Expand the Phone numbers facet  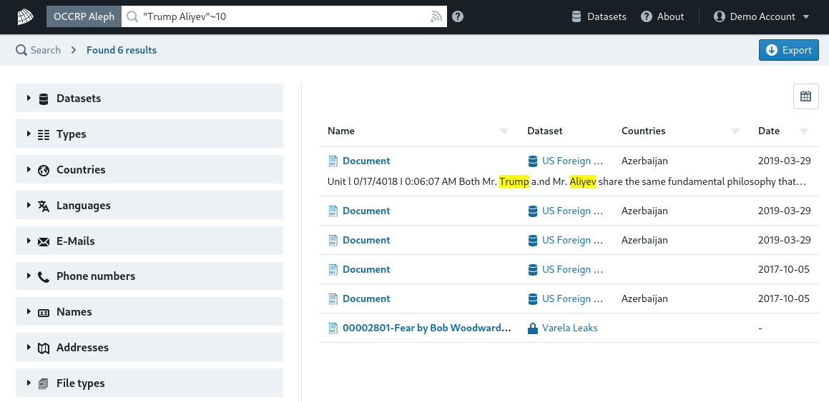(x=149, y=276)
